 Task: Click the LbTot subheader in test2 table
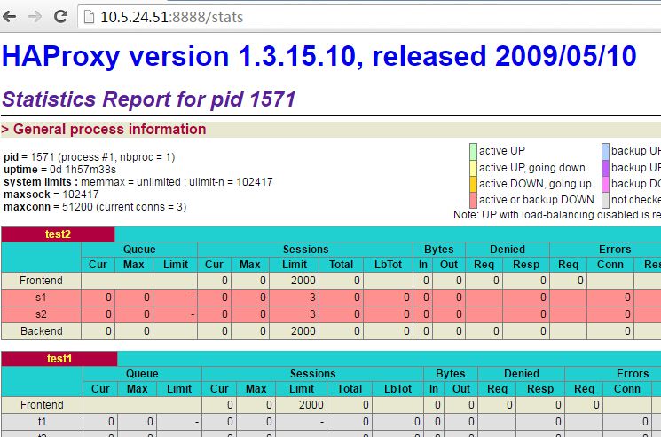(x=388, y=265)
